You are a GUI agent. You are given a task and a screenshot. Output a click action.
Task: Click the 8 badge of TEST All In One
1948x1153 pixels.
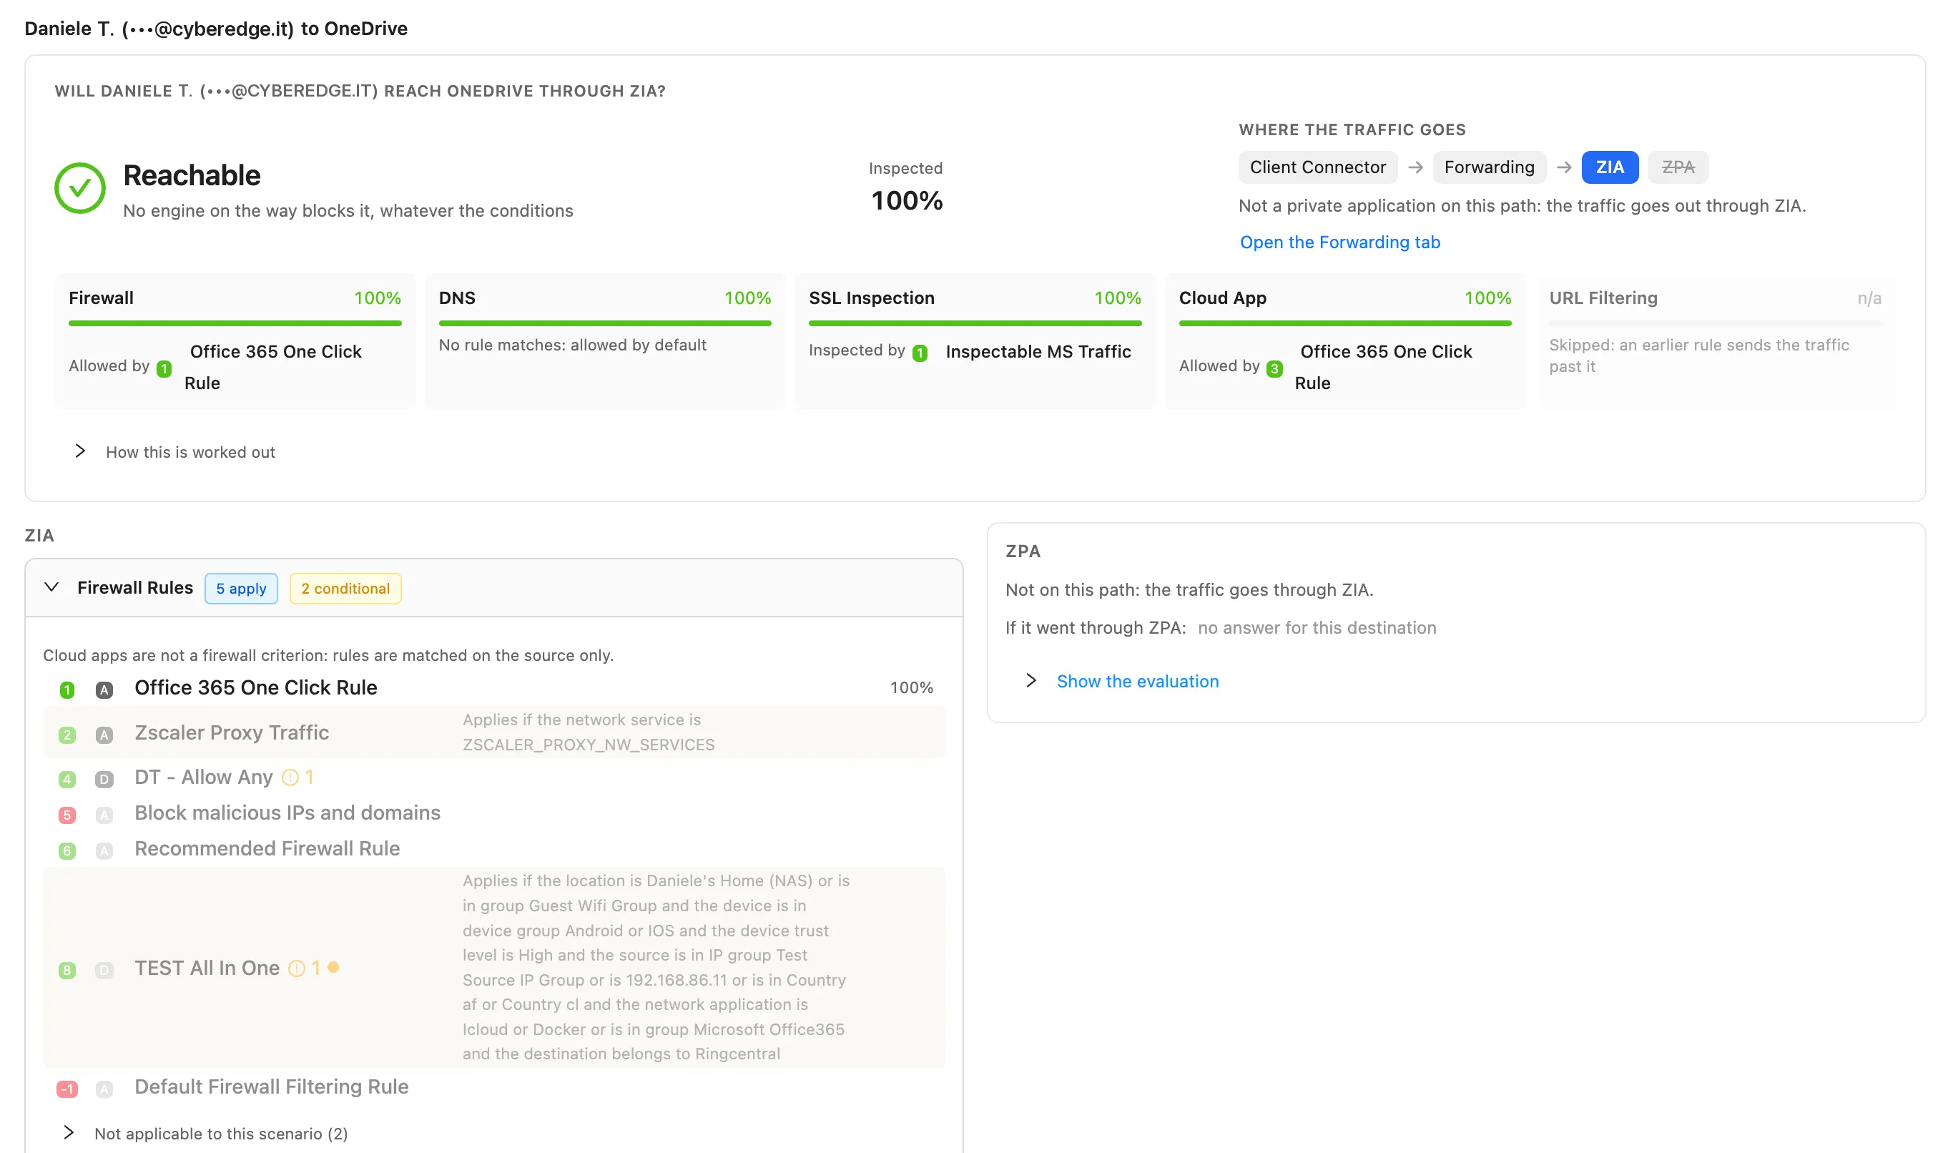67,971
